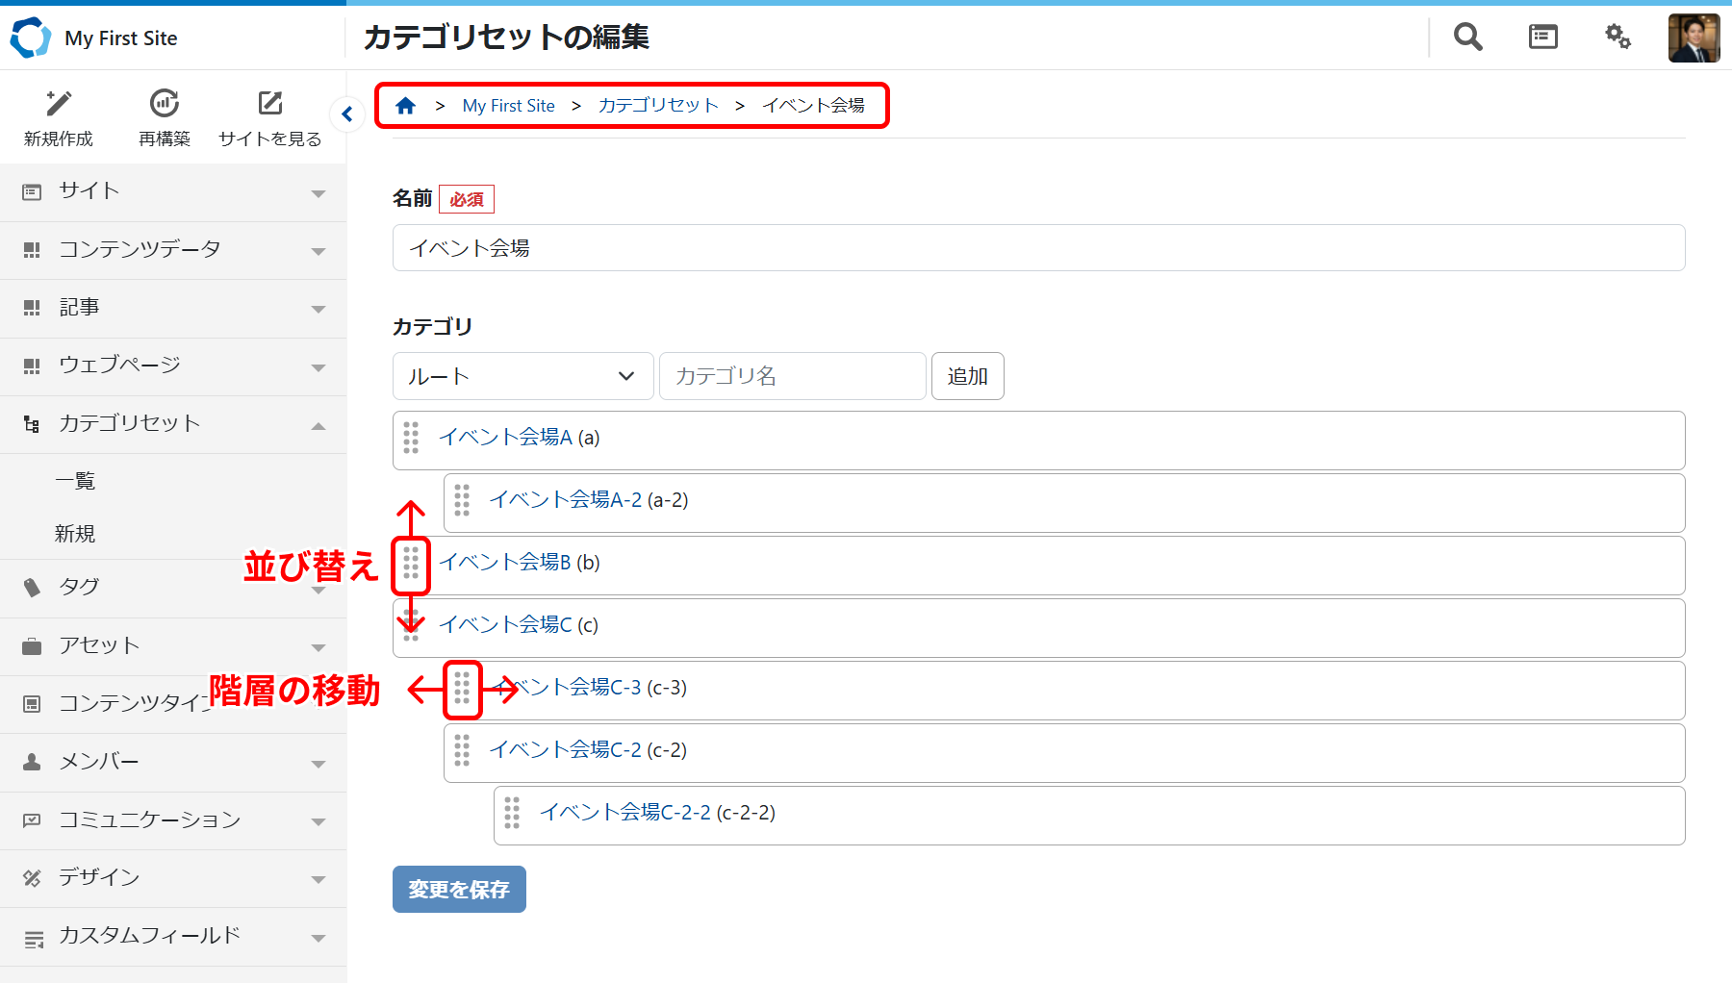Select 新規 under カテゴリセット
Viewport: 1732px width, 983px height.
click(75, 534)
